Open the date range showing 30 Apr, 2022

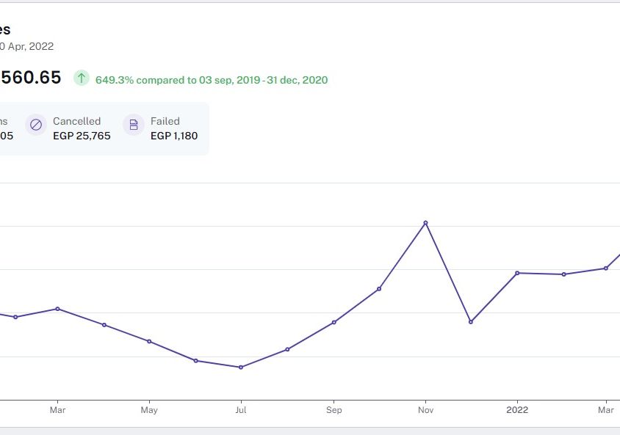click(27, 45)
